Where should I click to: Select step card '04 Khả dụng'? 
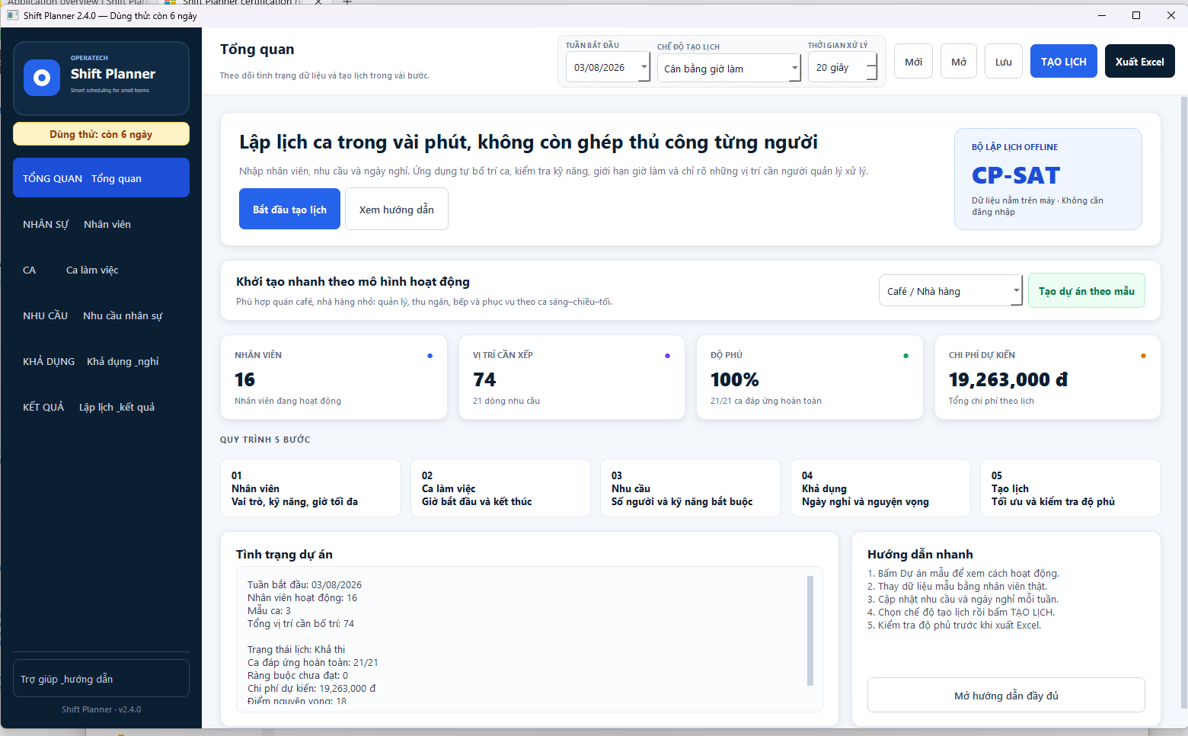880,488
